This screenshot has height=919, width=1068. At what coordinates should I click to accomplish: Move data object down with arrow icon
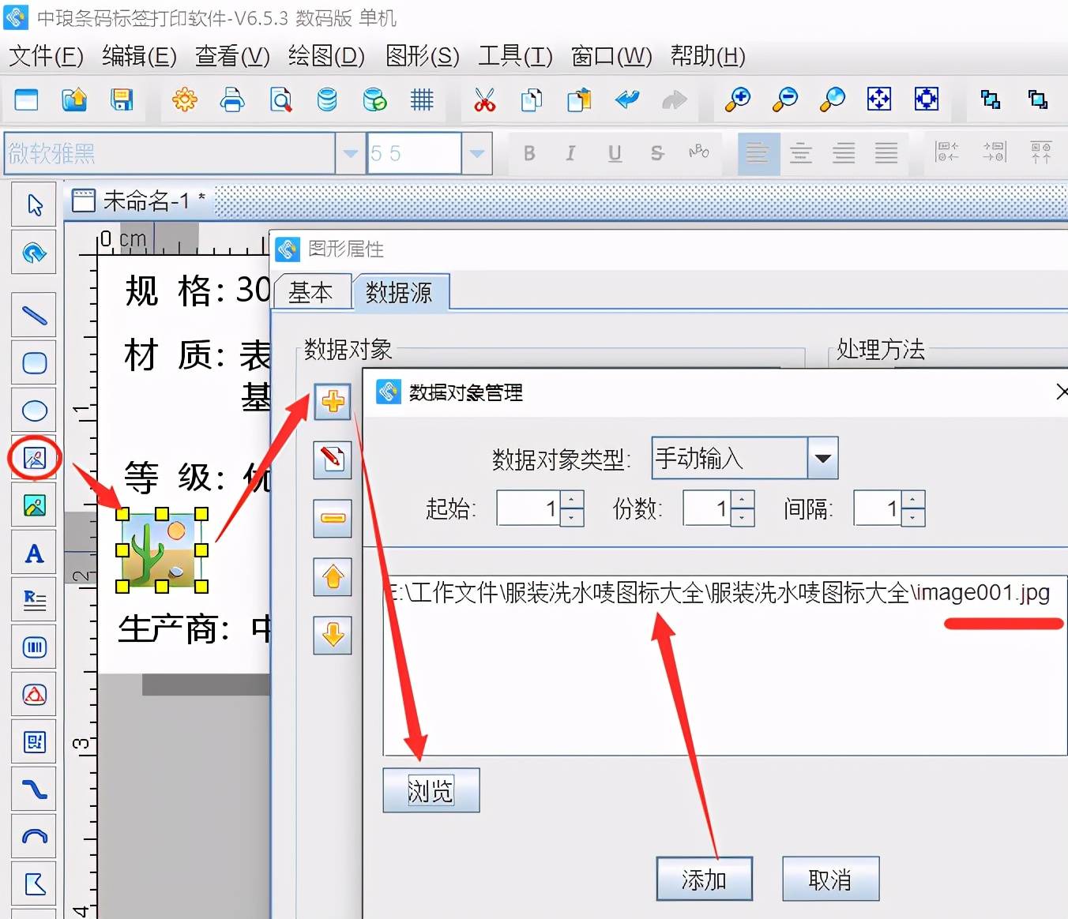point(333,634)
